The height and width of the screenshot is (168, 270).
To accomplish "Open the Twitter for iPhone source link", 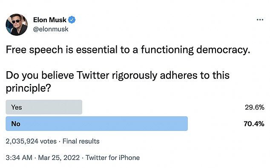I will (112, 158).
